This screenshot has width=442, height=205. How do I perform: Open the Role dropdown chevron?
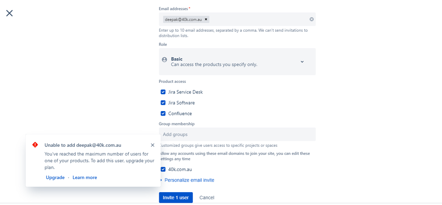tap(302, 62)
